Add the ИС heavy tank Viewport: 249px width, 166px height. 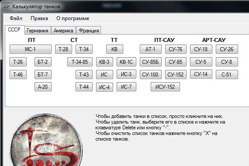pos(104,75)
